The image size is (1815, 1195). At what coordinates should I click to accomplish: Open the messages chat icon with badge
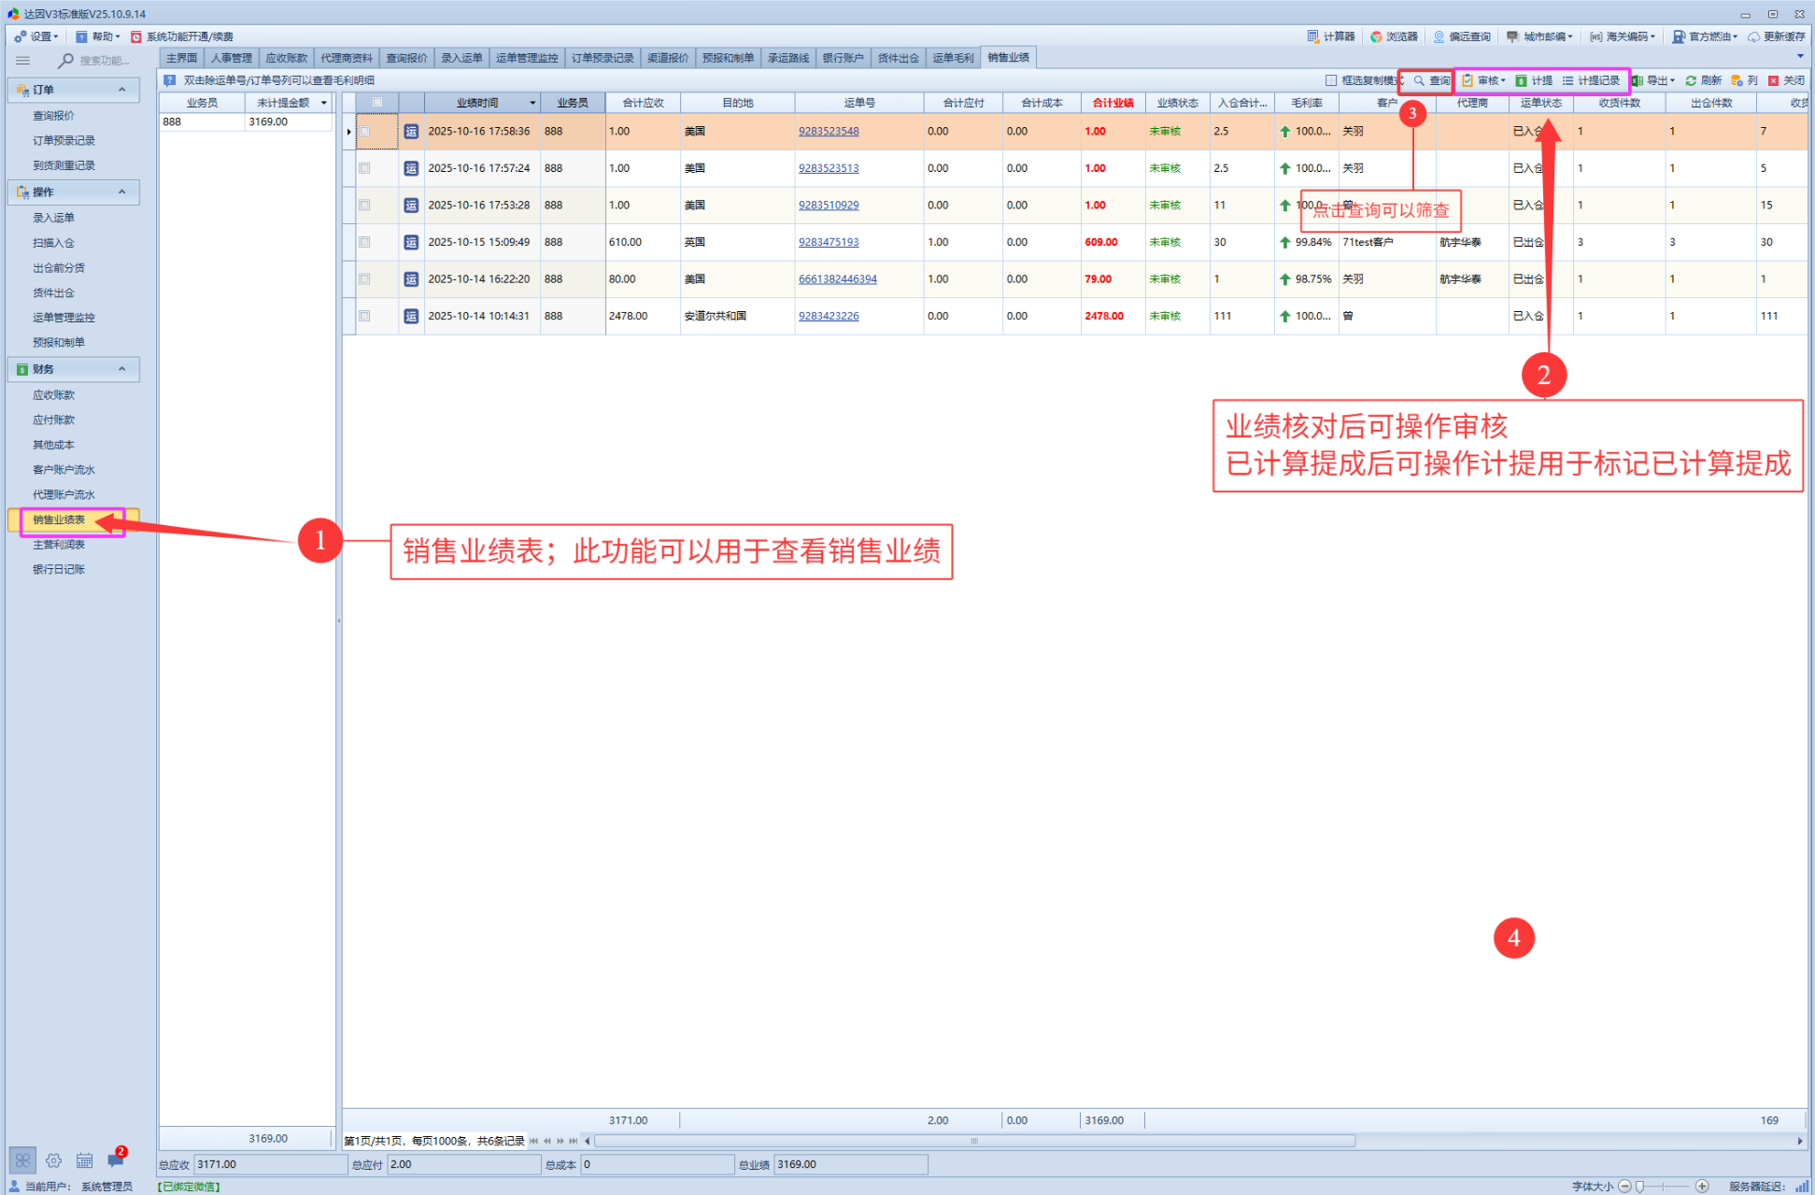pos(116,1159)
